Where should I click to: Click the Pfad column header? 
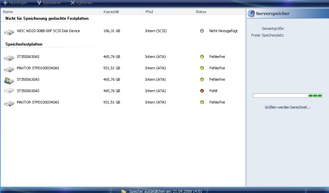click(x=168, y=12)
